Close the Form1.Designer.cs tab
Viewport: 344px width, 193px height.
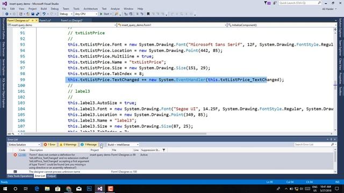(37, 20)
